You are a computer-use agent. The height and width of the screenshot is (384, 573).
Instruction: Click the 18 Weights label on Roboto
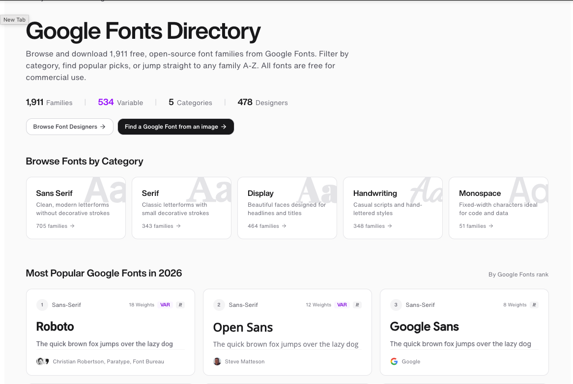[x=142, y=305]
